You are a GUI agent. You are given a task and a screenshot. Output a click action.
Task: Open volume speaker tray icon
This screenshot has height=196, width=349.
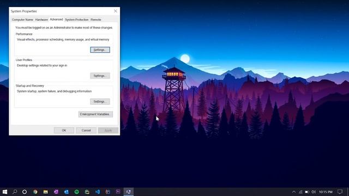(x=314, y=192)
